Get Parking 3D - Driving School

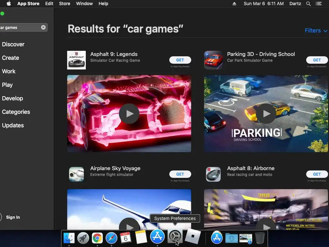tap(317, 60)
